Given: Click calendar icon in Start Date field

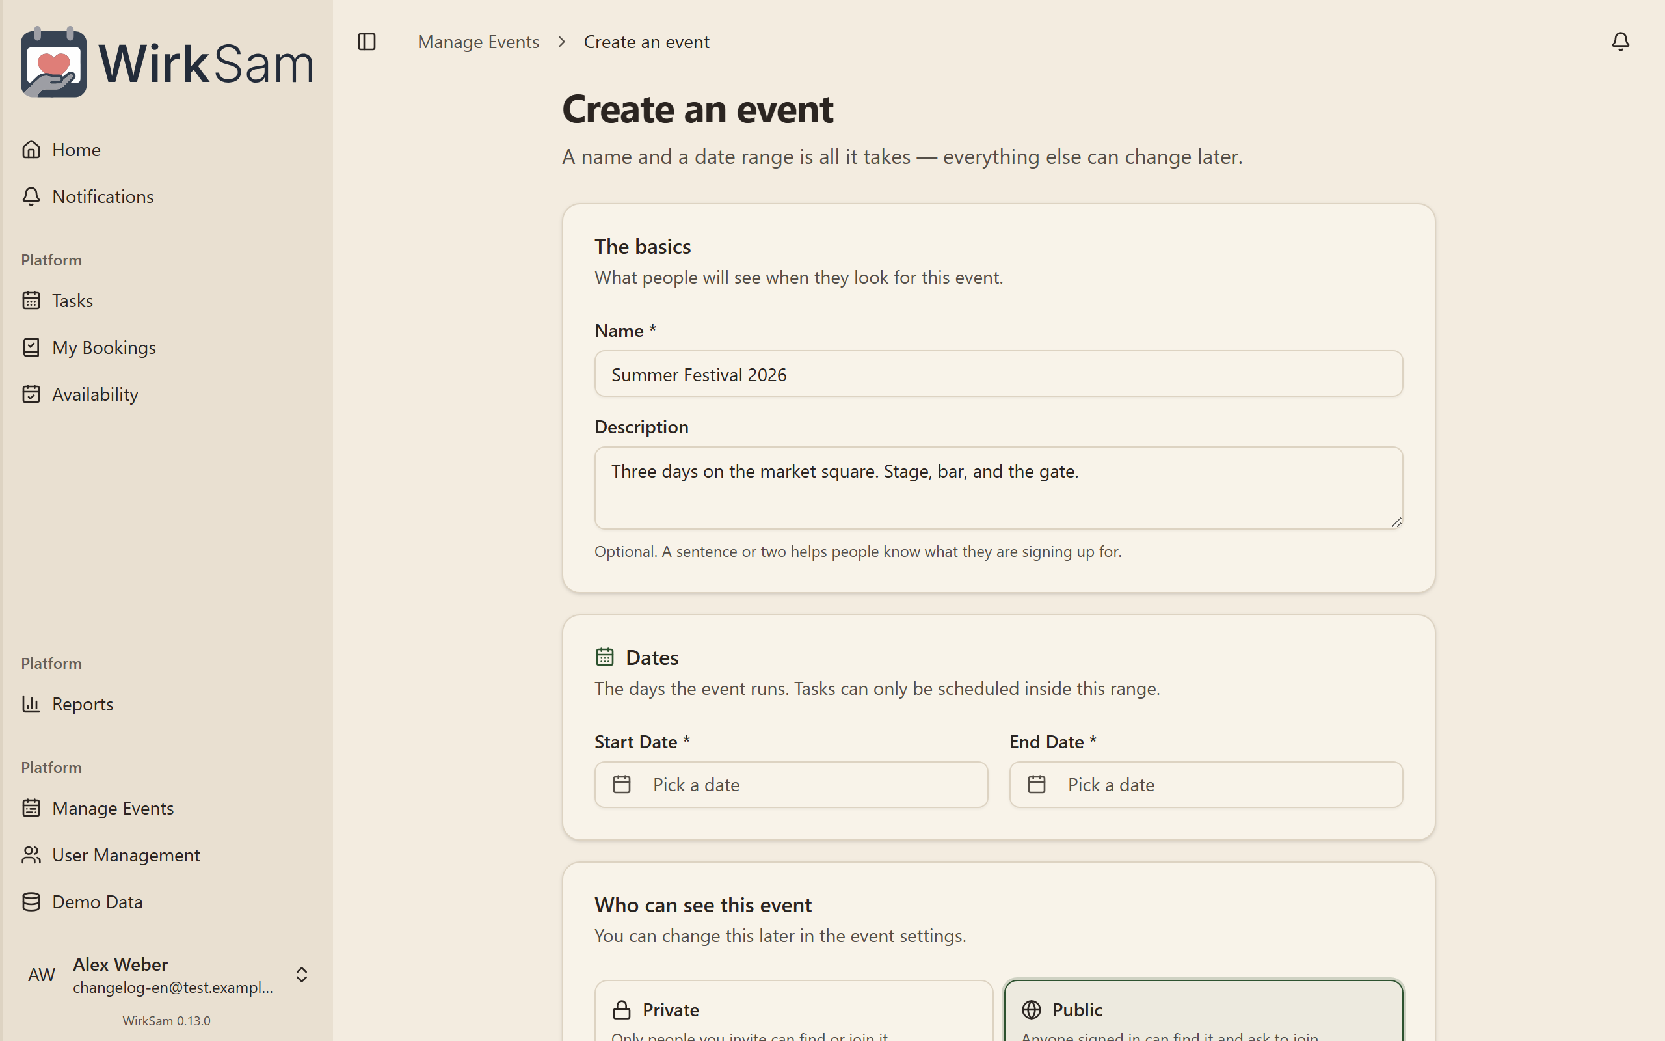Looking at the screenshot, I should coord(622,784).
